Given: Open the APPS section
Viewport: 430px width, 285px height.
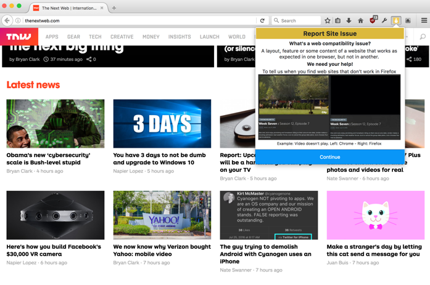Looking at the screenshot, I should tap(52, 37).
